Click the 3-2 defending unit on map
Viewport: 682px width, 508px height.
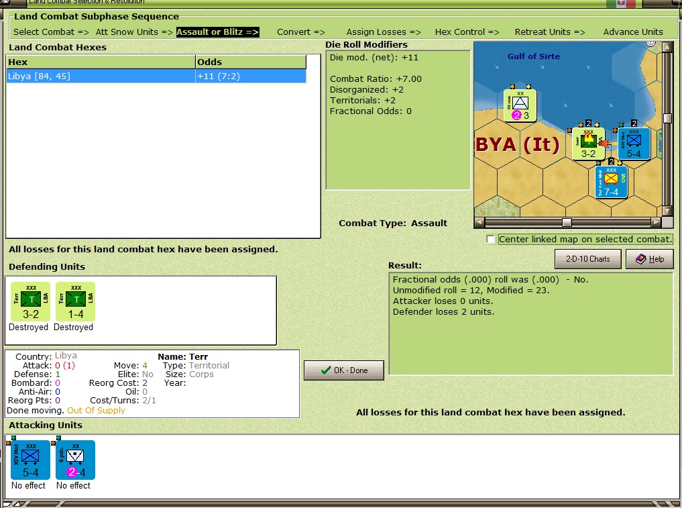click(589, 144)
